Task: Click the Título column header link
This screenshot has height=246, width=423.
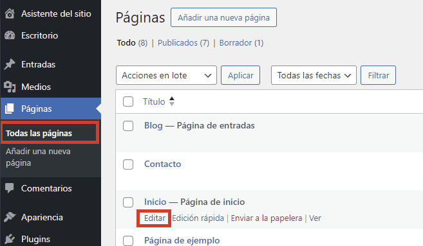Action: (154, 101)
